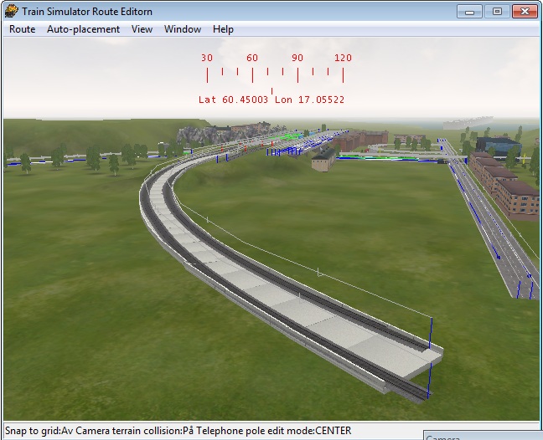
Task: Click the Camera window title at bottom right
Action: [444, 437]
